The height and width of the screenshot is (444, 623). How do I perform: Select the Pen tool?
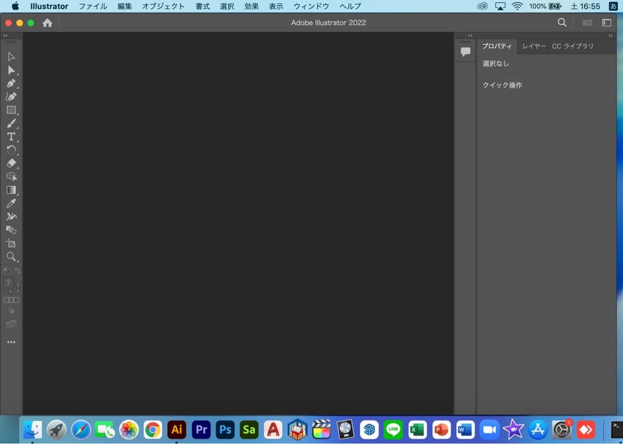click(x=11, y=83)
